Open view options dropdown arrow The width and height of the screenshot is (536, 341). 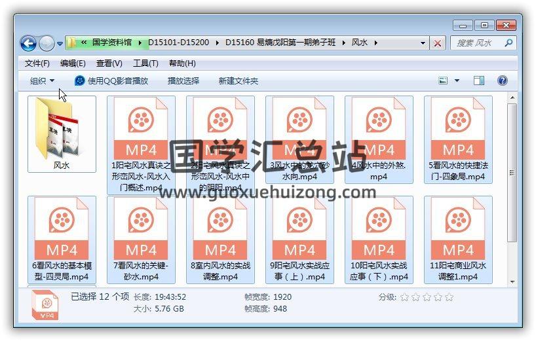tap(457, 81)
